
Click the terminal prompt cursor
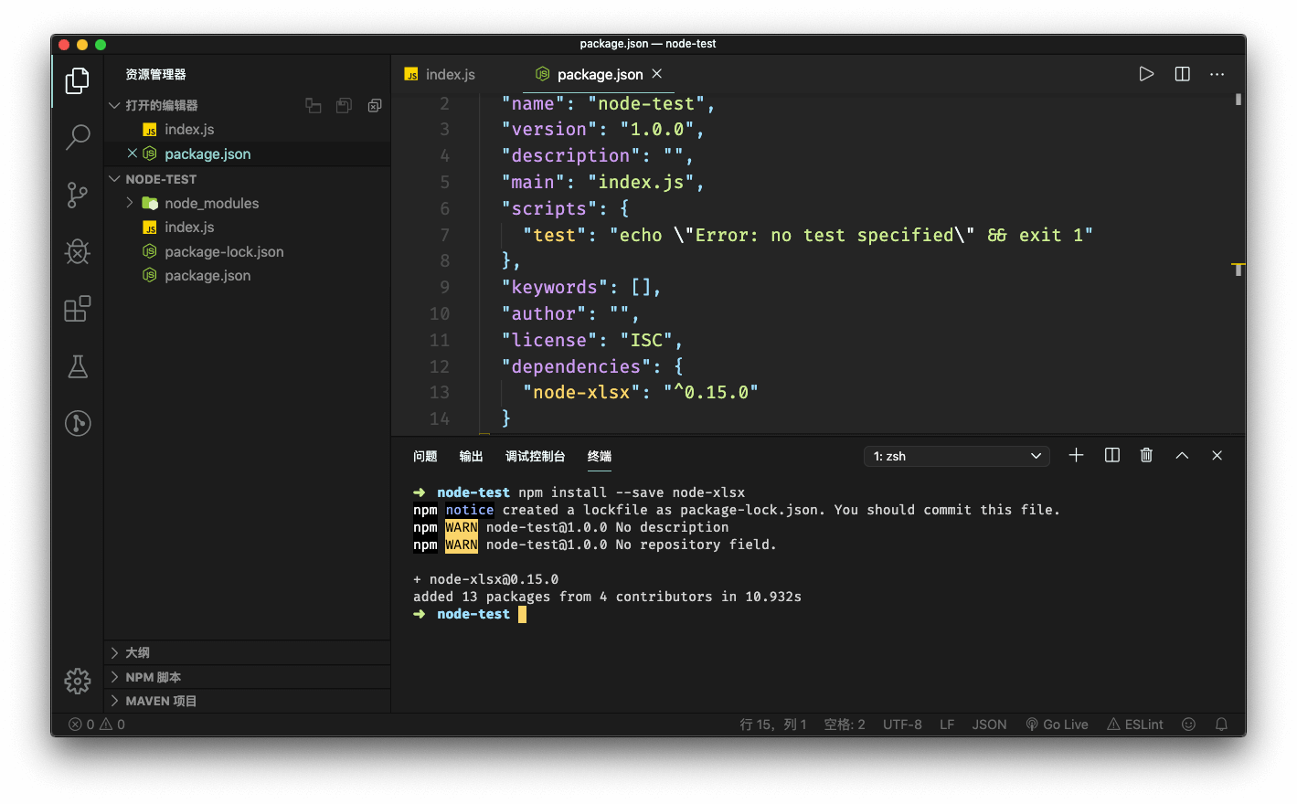523,614
